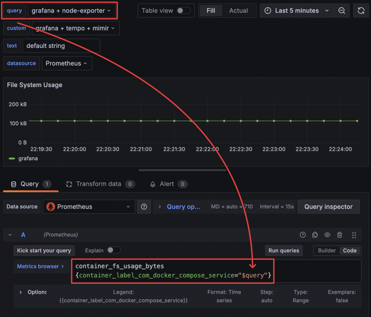This screenshot has height=317, width=371.
Task: Click the 22:24:00 time axis label
Action: [340, 149]
